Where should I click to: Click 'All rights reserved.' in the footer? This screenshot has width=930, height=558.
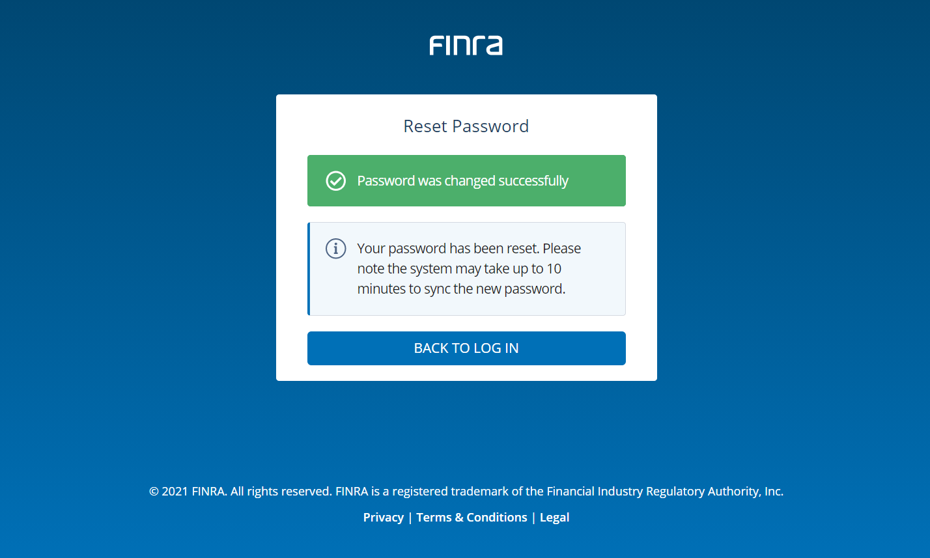click(x=281, y=492)
